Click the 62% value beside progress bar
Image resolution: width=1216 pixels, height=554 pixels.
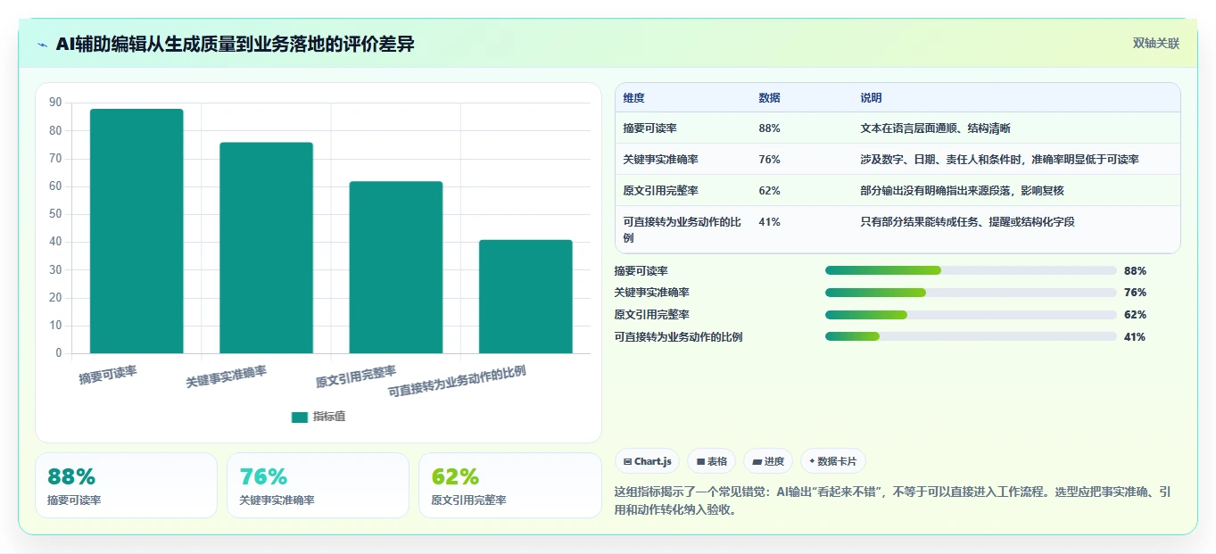1135,315
